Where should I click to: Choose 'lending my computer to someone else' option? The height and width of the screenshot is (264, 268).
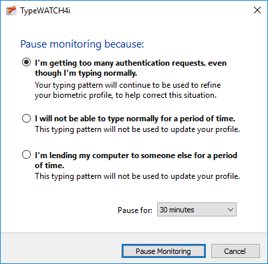[x=26, y=155]
